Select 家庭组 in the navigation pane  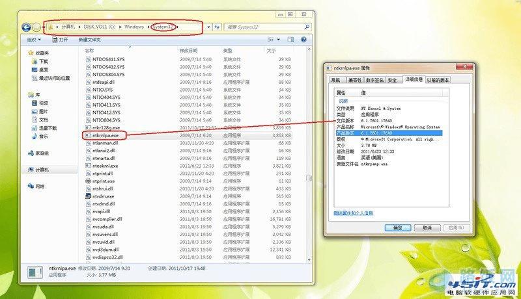click(39, 153)
